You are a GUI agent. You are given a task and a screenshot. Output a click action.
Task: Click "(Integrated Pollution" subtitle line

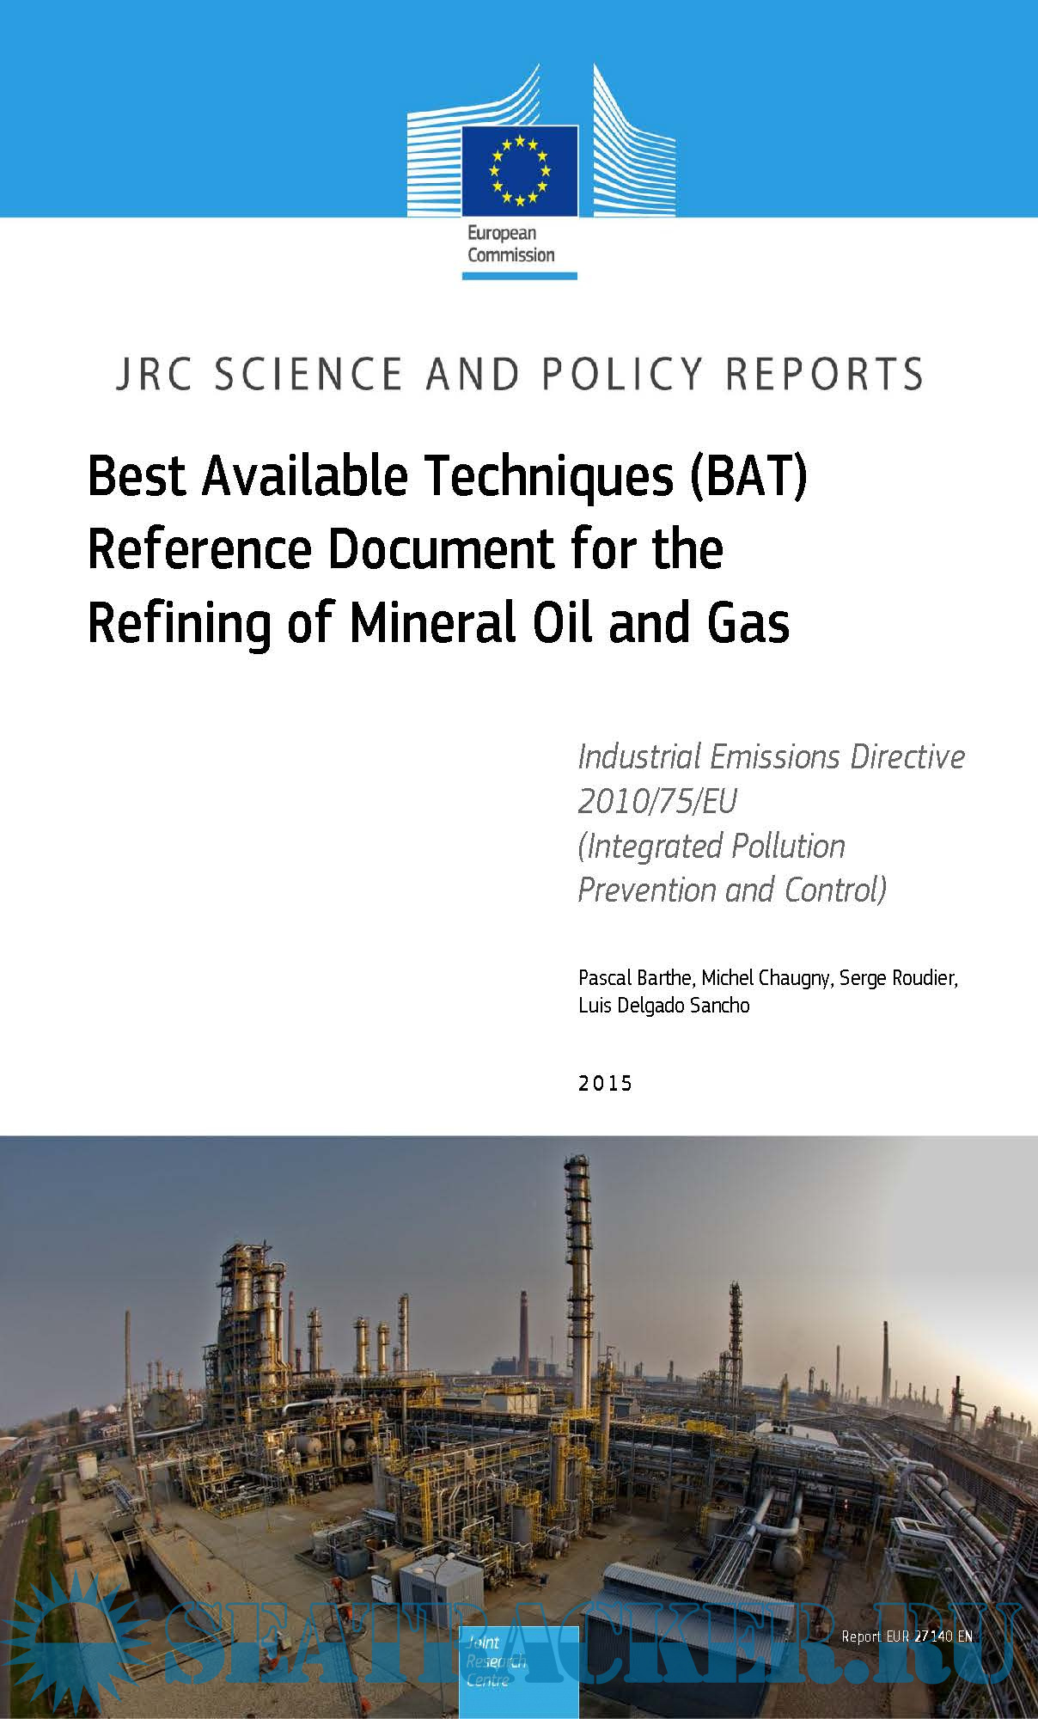point(711,846)
